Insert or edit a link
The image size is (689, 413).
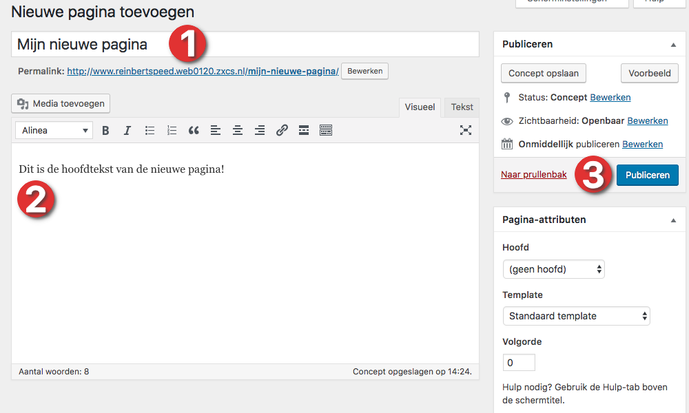pos(282,130)
